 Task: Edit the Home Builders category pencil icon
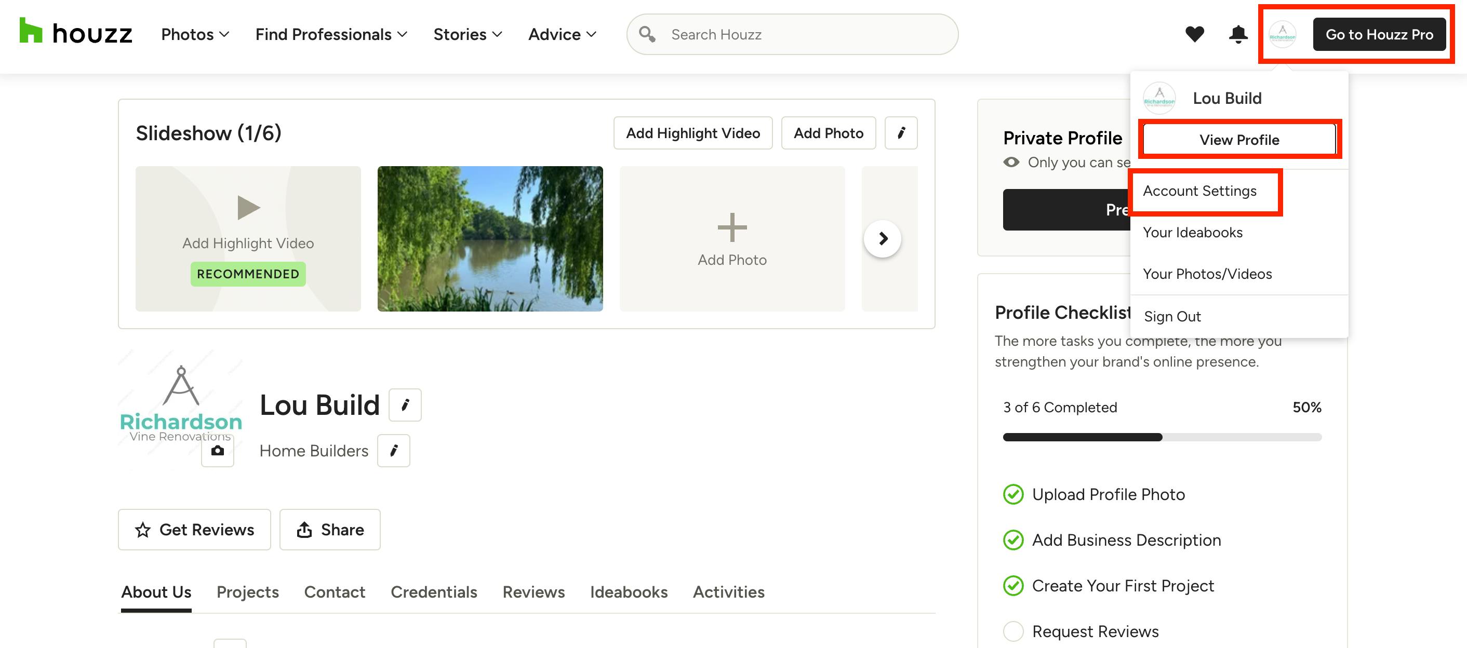(x=394, y=451)
